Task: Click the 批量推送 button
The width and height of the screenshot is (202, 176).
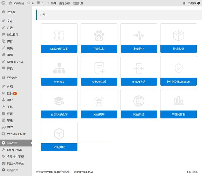Action: (x=139, y=49)
